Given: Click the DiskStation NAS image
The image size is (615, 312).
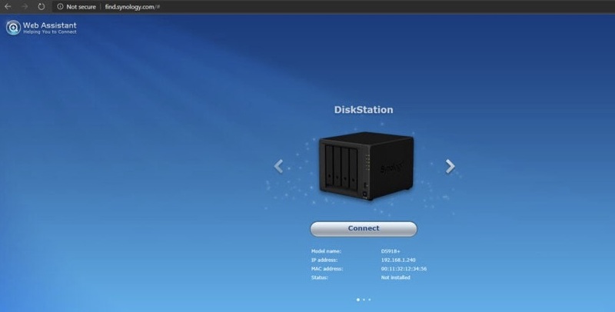Looking at the screenshot, I should pyautogui.click(x=366, y=166).
